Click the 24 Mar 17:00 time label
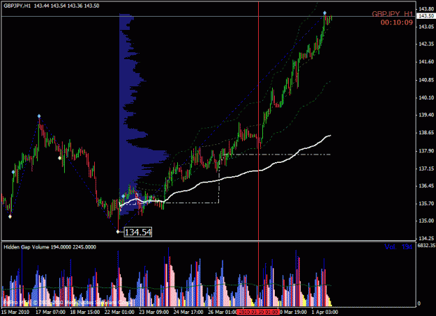The image size is (436, 316). [x=188, y=312]
